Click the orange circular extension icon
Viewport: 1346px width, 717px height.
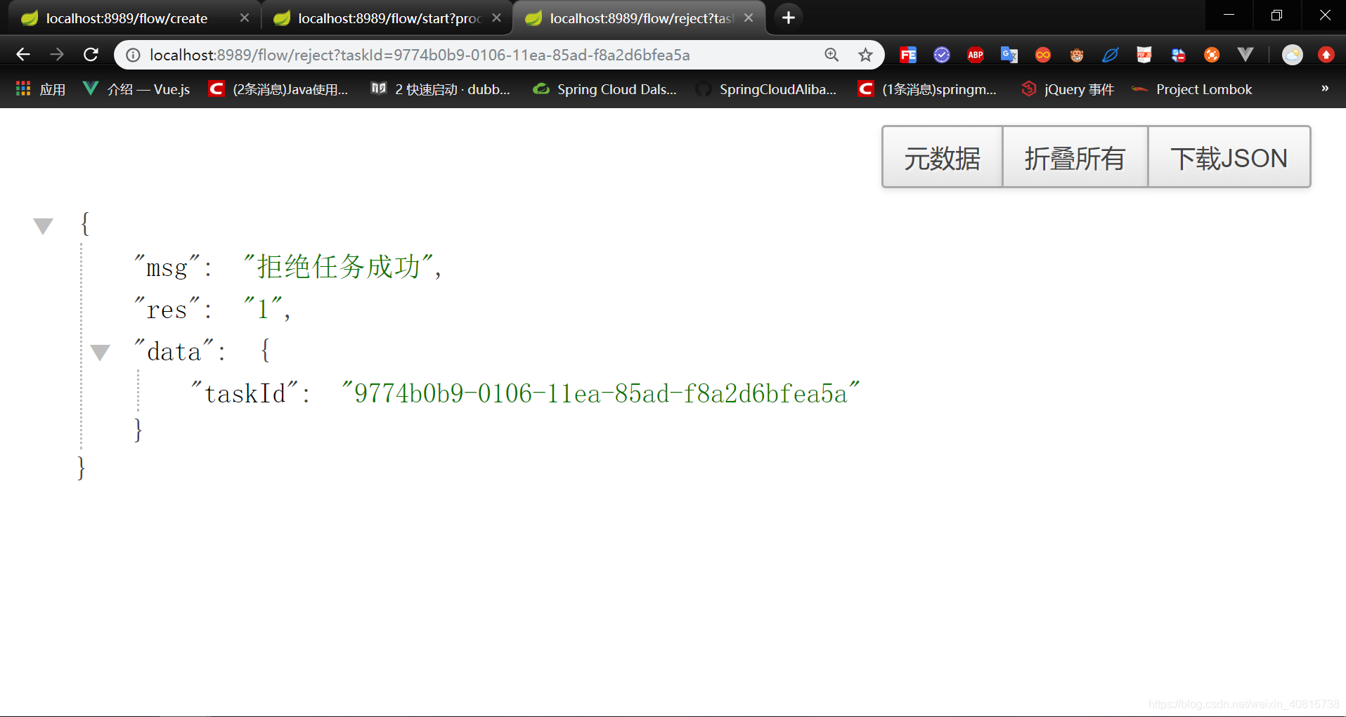coord(1212,55)
